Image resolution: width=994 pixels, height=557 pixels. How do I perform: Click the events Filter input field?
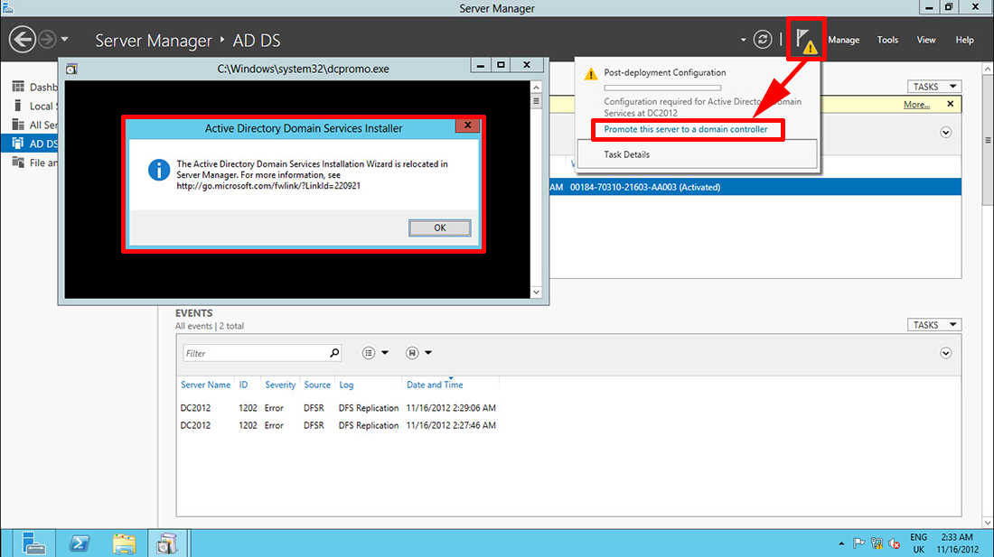(x=256, y=353)
